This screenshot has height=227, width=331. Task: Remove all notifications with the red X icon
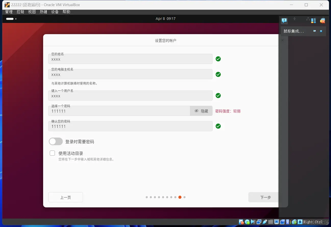323,21
